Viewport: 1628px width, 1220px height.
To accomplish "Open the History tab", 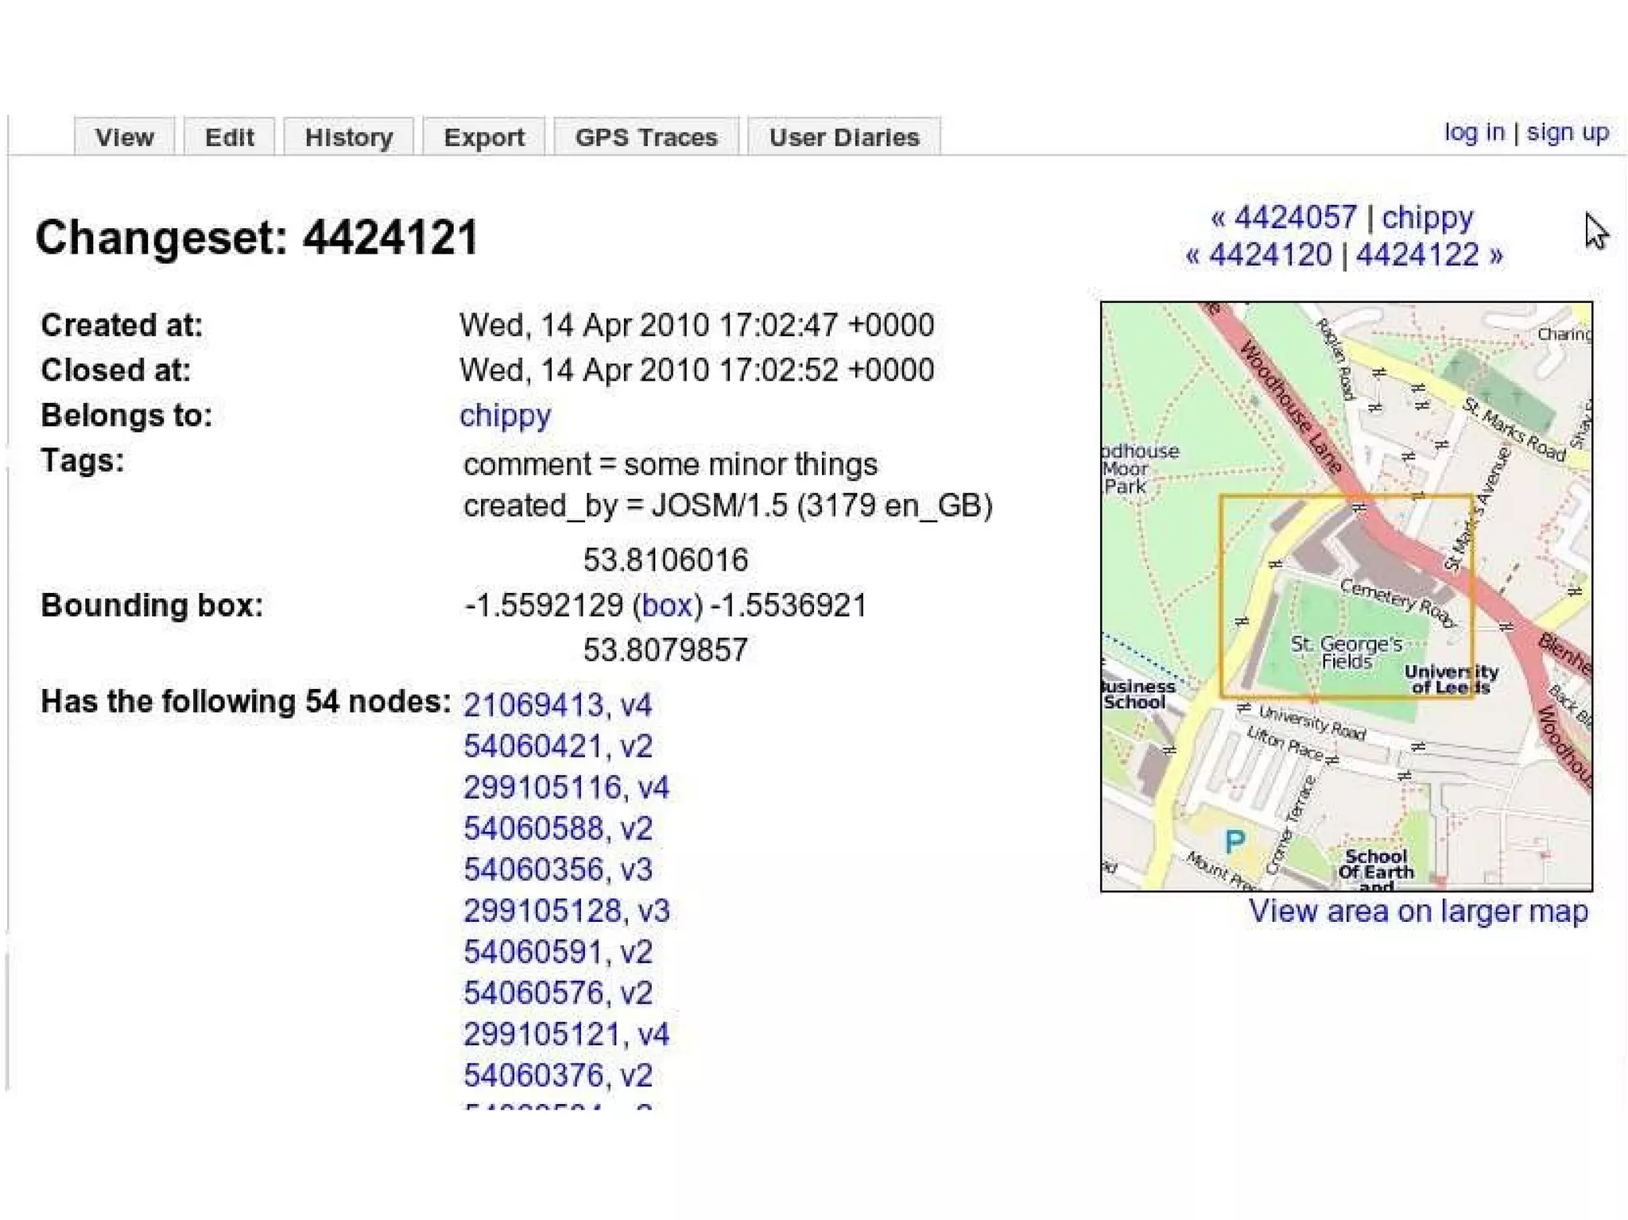I will (349, 137).
